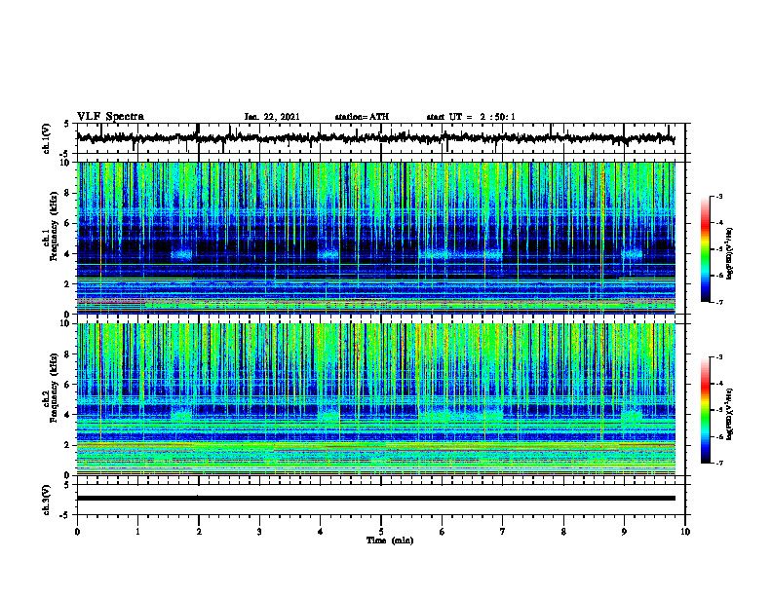Click time axis tick label "9"
Viewport: 772px width, 596px height.
click(x=624, y=532)
